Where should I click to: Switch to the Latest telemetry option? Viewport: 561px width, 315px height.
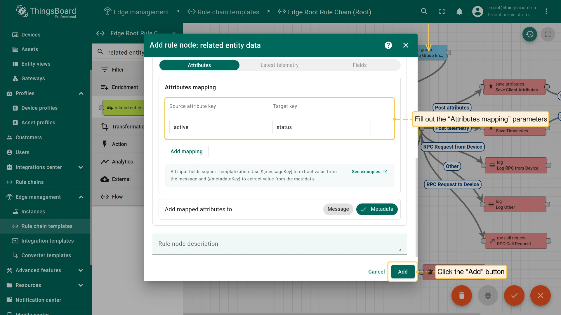point(279,65)
